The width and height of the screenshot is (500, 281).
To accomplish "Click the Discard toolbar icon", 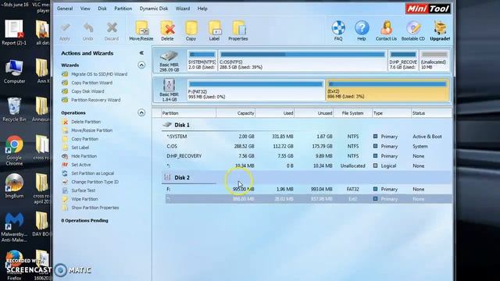I will 112,31.
